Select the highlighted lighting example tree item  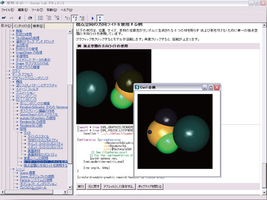(x=46, y=162)
